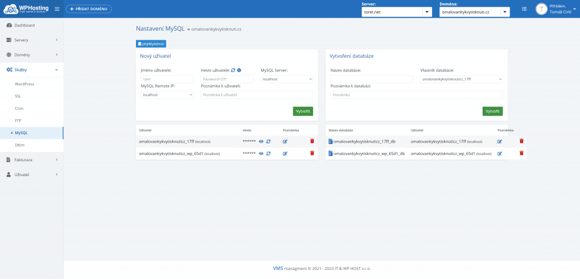Focus Jméno uživatele input field

click(167, 79)
